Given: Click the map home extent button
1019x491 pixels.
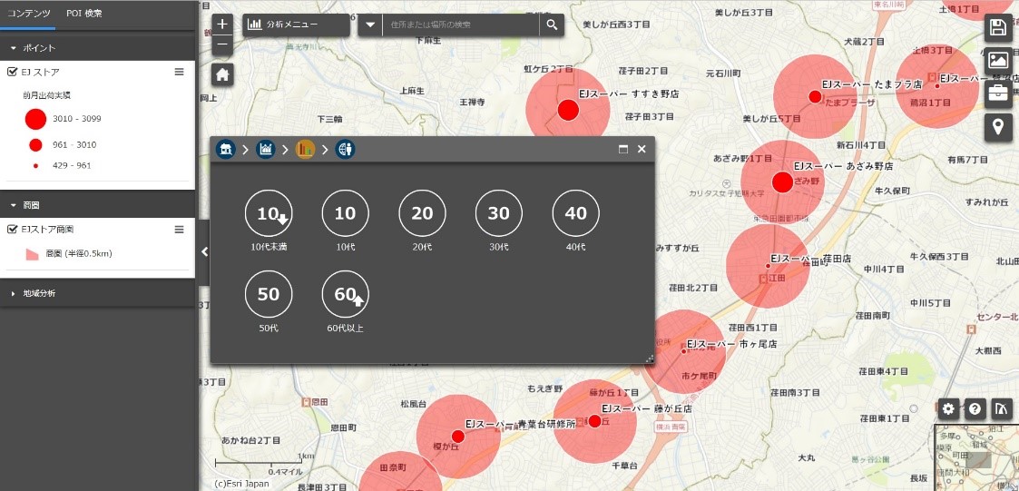Looking at the screenshot, I should click(223, 74).
